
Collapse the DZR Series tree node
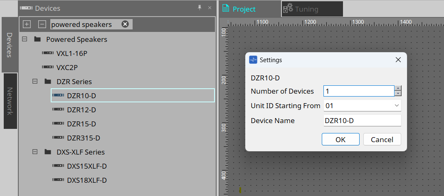coord(35,81)
